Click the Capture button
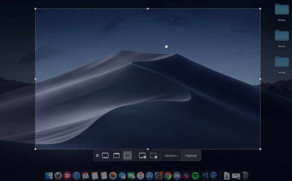The width and height of the screenshot is (292, 181). (x=191, y=155)
